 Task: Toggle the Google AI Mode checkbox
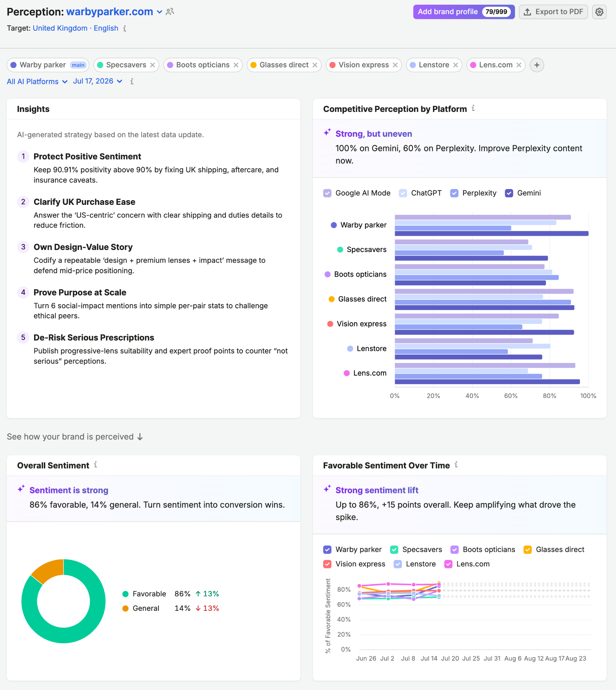[x=327, y=193]
